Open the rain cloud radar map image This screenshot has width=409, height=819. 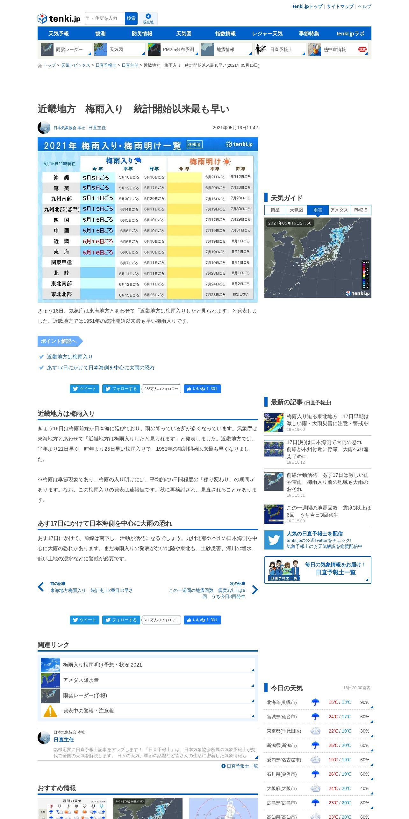318,258
